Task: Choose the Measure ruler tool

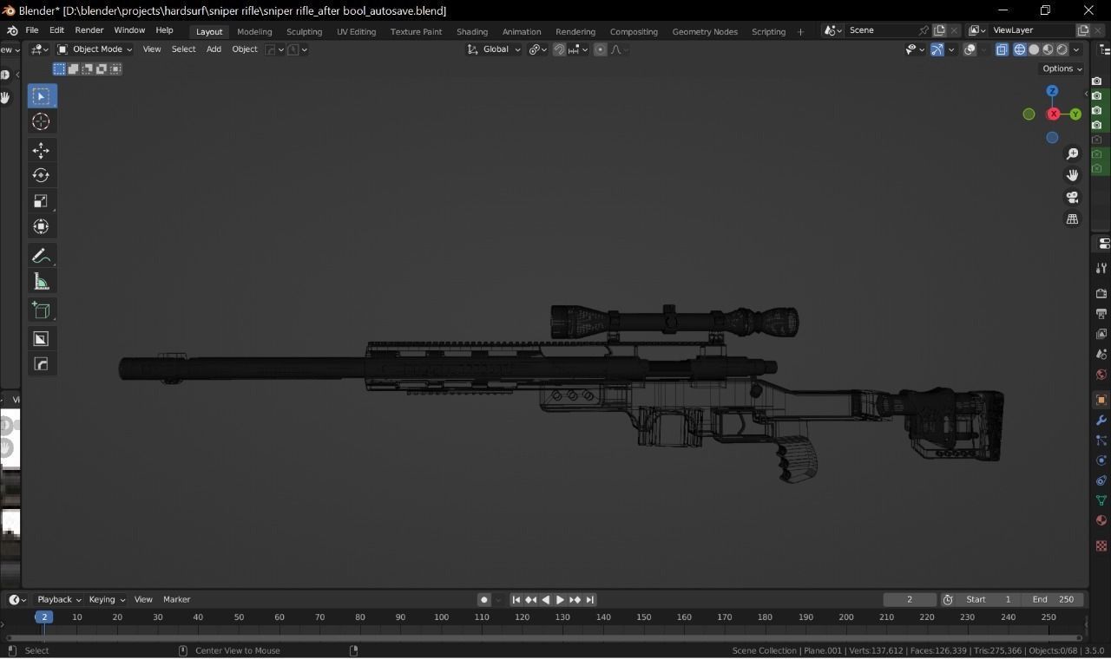Action: click(x=41, y=281)
